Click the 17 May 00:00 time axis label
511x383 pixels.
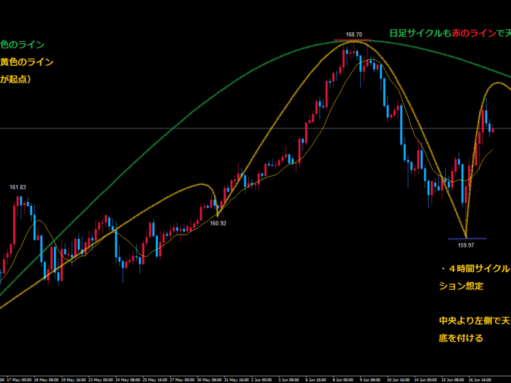19,379
